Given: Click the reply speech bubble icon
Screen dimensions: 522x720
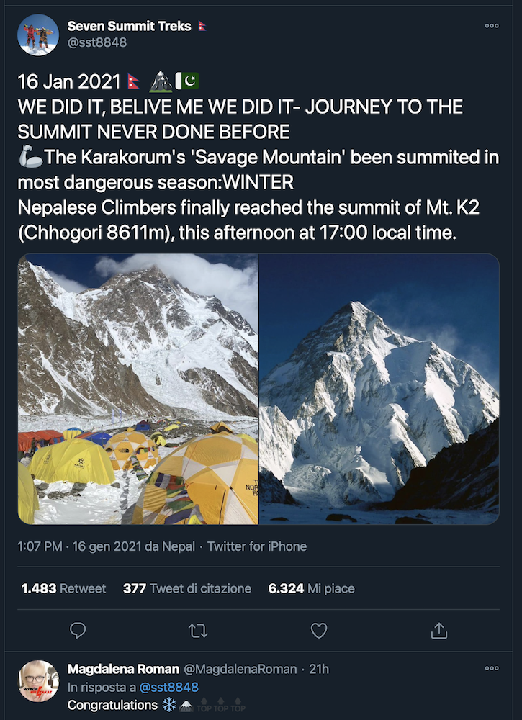Looking at the screenshot, I should pos(78,631).
